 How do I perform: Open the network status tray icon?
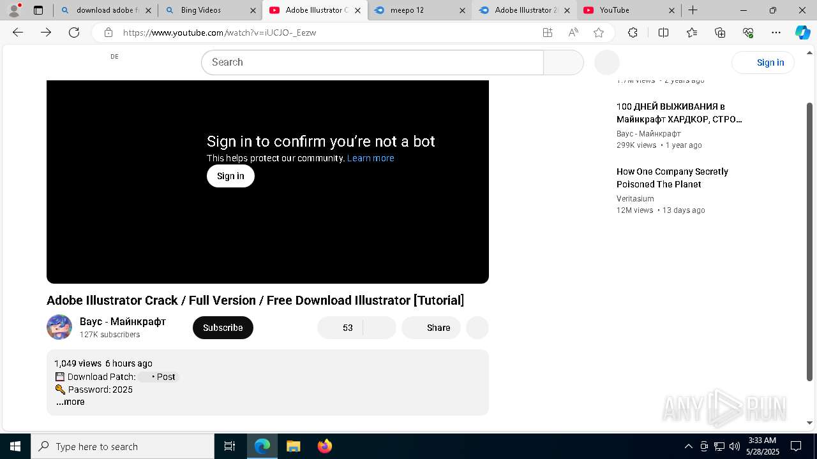coord(719,446)
